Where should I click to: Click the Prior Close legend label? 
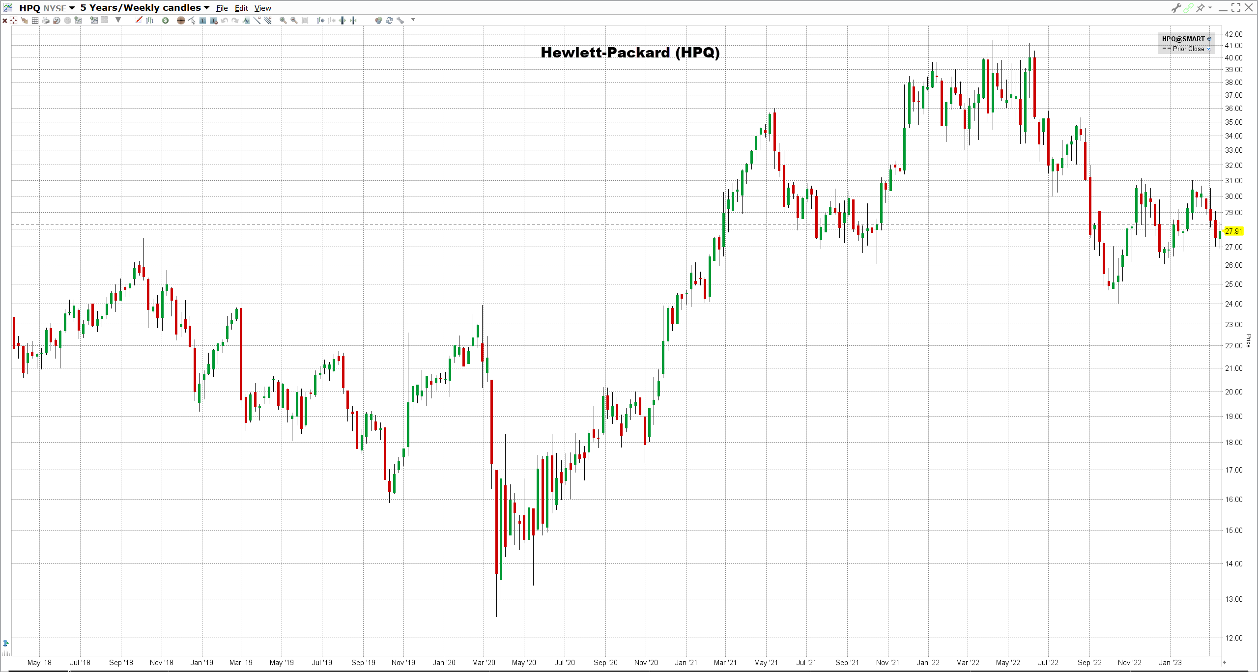click(x=1188, y=49)
